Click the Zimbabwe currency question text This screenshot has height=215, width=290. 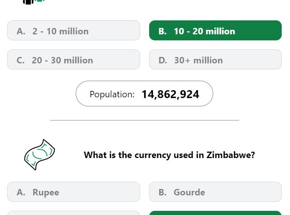(169, 155)
